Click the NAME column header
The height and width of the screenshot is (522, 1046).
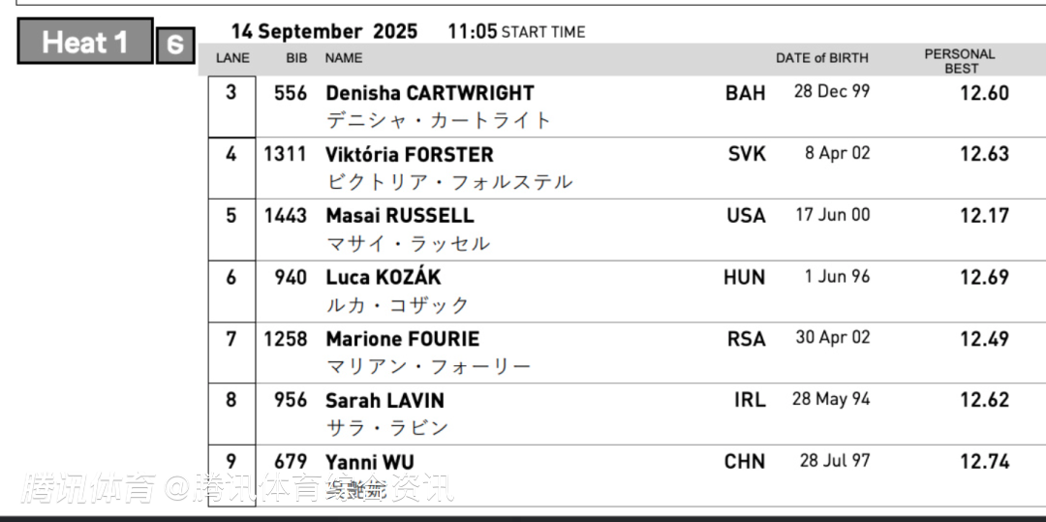(x=344, y=58)
